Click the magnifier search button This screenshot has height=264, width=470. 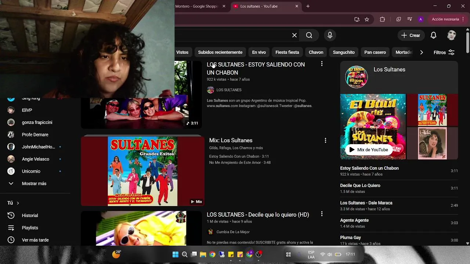309,35
